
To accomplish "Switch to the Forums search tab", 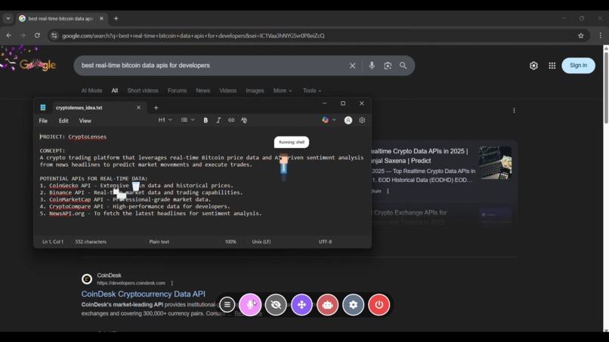I will [177, 91].
